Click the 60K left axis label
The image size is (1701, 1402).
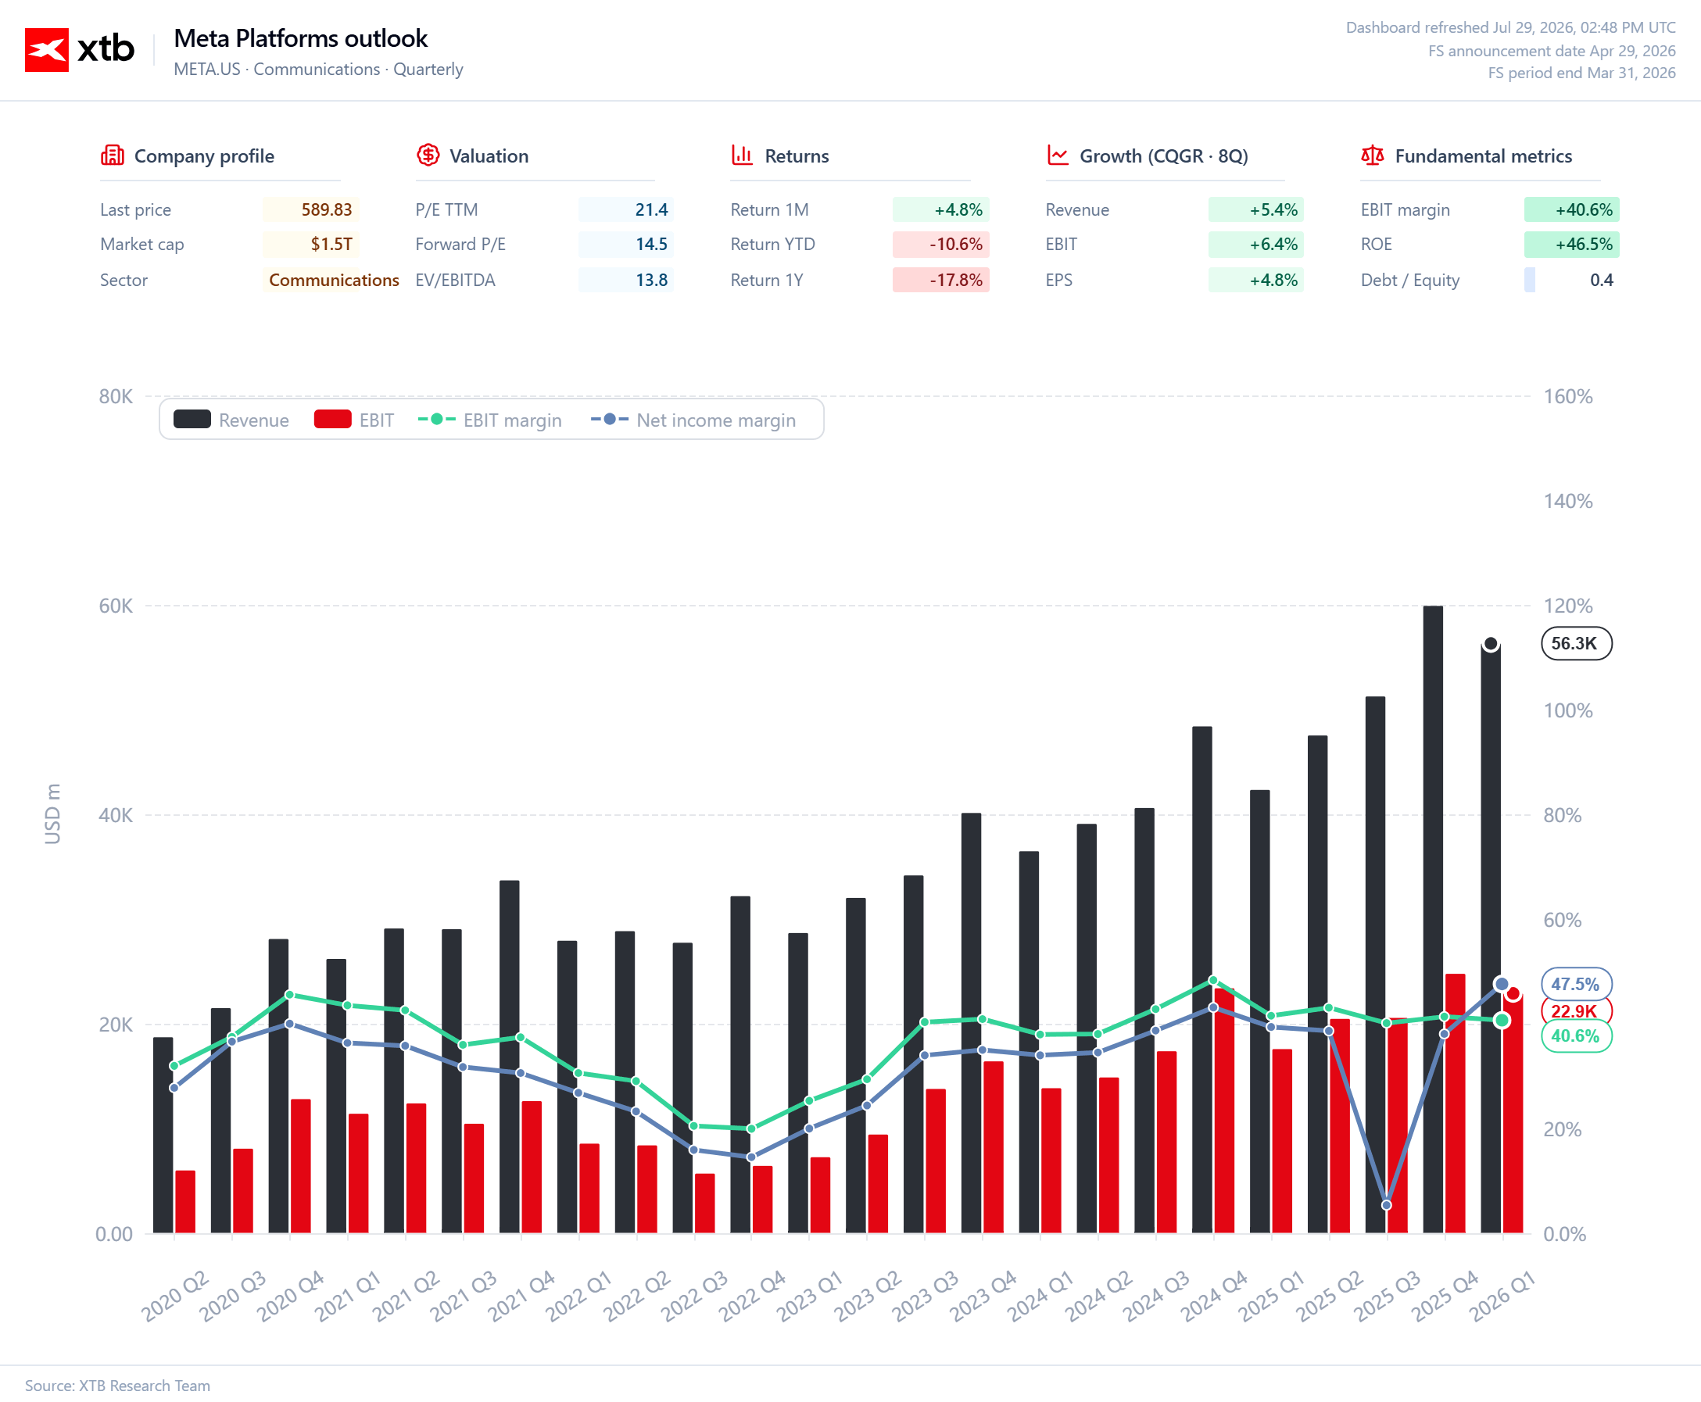pos(116,606)
